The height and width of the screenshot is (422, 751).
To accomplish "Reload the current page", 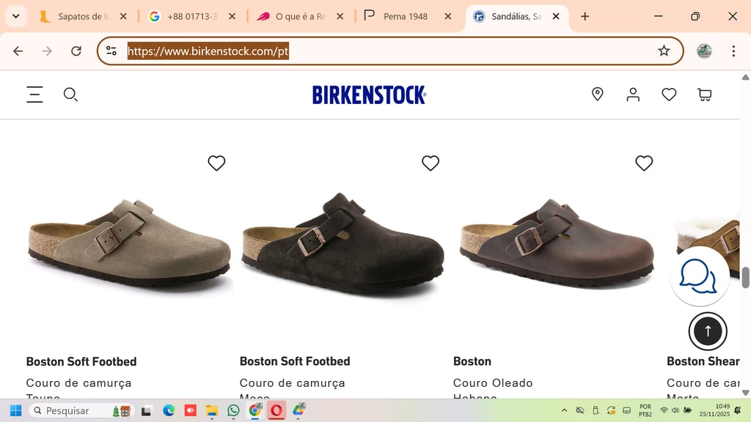I will pos(76,51).
